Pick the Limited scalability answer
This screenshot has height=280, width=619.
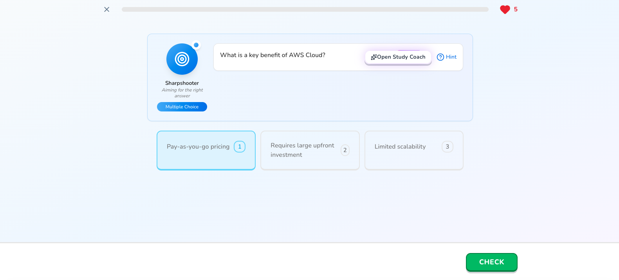point(414,150)
